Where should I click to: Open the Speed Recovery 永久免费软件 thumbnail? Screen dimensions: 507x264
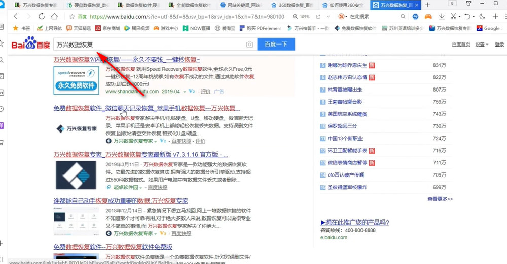pyautogui.click(x=77, y=80)
